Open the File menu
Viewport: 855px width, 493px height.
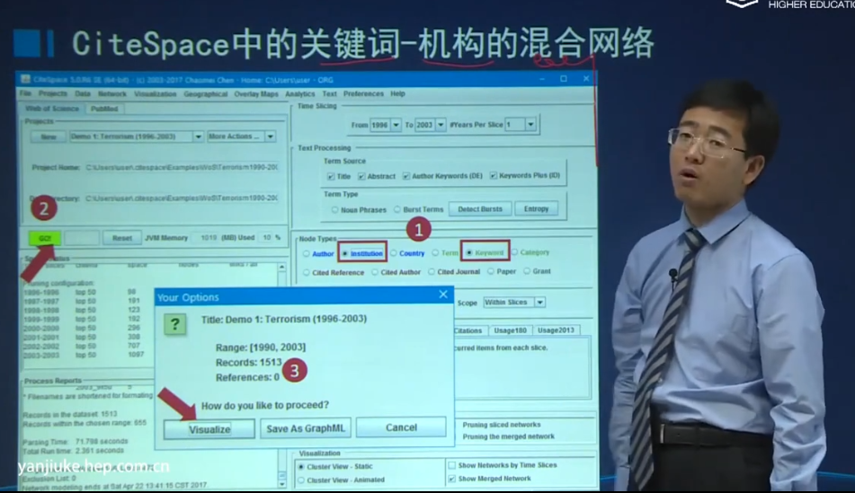(26, 93)
